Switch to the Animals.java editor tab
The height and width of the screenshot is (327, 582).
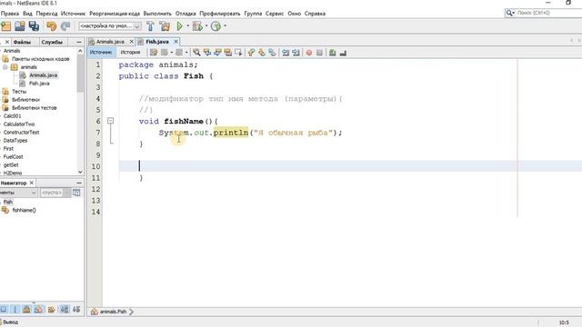tap(110, 42)
